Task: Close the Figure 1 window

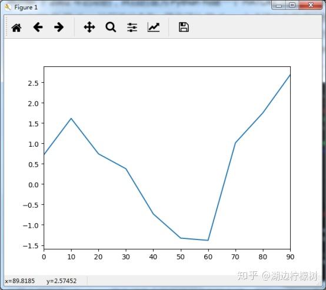Action: tap(311, 5)
